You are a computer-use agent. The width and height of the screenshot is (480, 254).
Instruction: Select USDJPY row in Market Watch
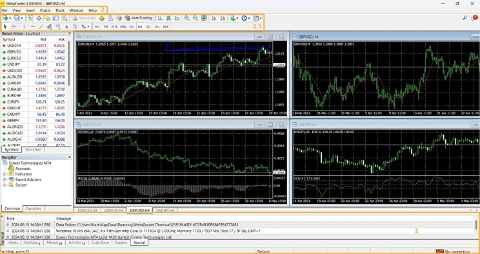click(34, 64)
